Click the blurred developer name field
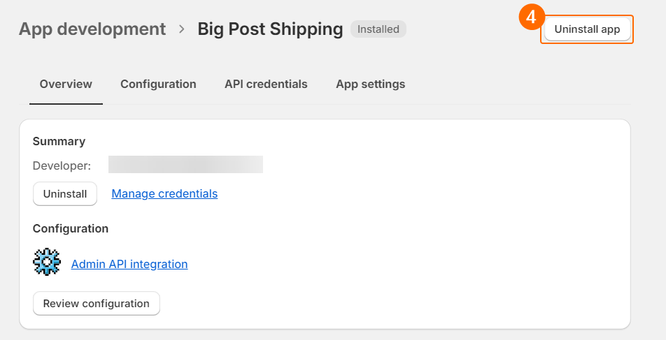Image resolution: width=666 pixels, height=340 pixels. [x=185, y=165]
